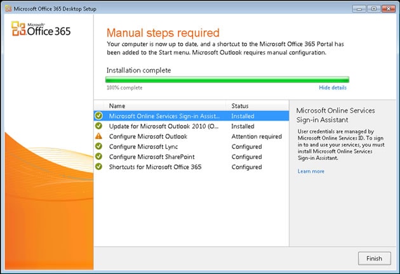Click the warning icon beside Configure Microsoft Outlook
The height and width of the screenshot is (274, 400).
click(98, 136)
